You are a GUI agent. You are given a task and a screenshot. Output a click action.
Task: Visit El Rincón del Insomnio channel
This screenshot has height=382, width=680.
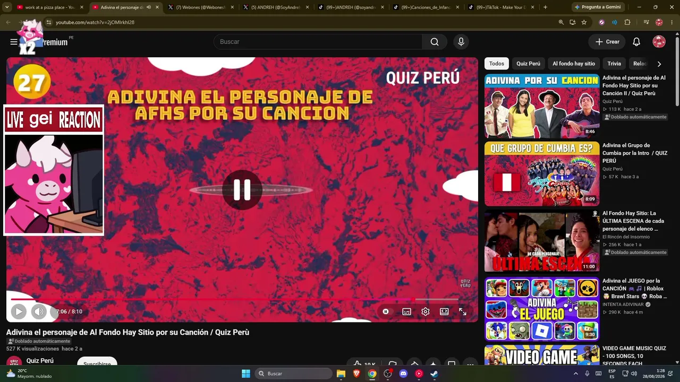tap(626, 237)
